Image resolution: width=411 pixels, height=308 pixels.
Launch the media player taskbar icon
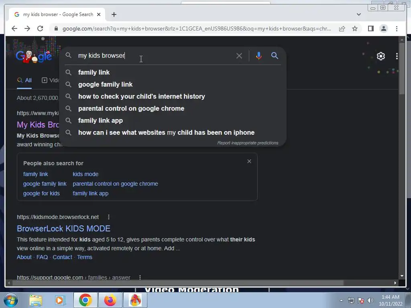pos(60,300)
